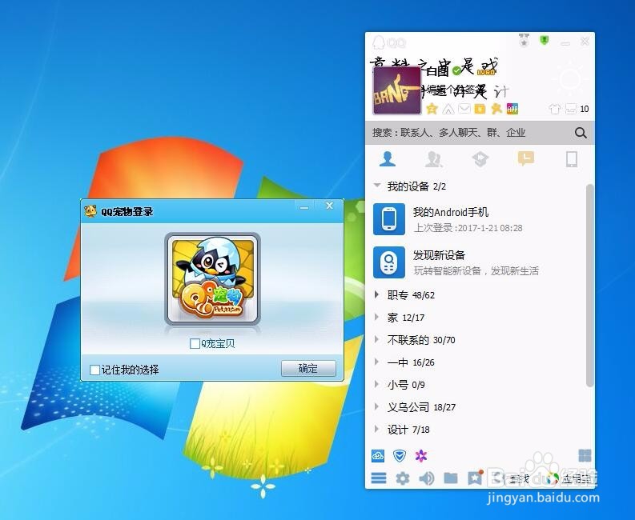This screenshot has height=520, width=635.
Task: Minimize the QQ main panel
Action: pyautogui.click(x=565, y=42)
